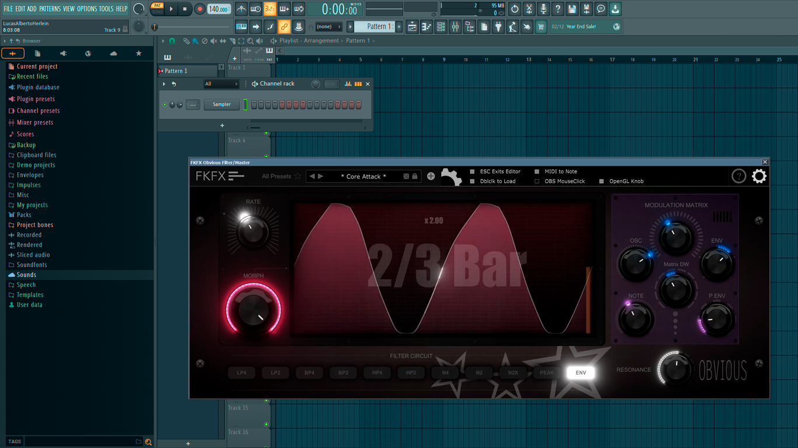
Task: Expand the Current project tree item
Action: 37,66
